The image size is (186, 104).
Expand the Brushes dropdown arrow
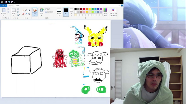click(35, 15)
